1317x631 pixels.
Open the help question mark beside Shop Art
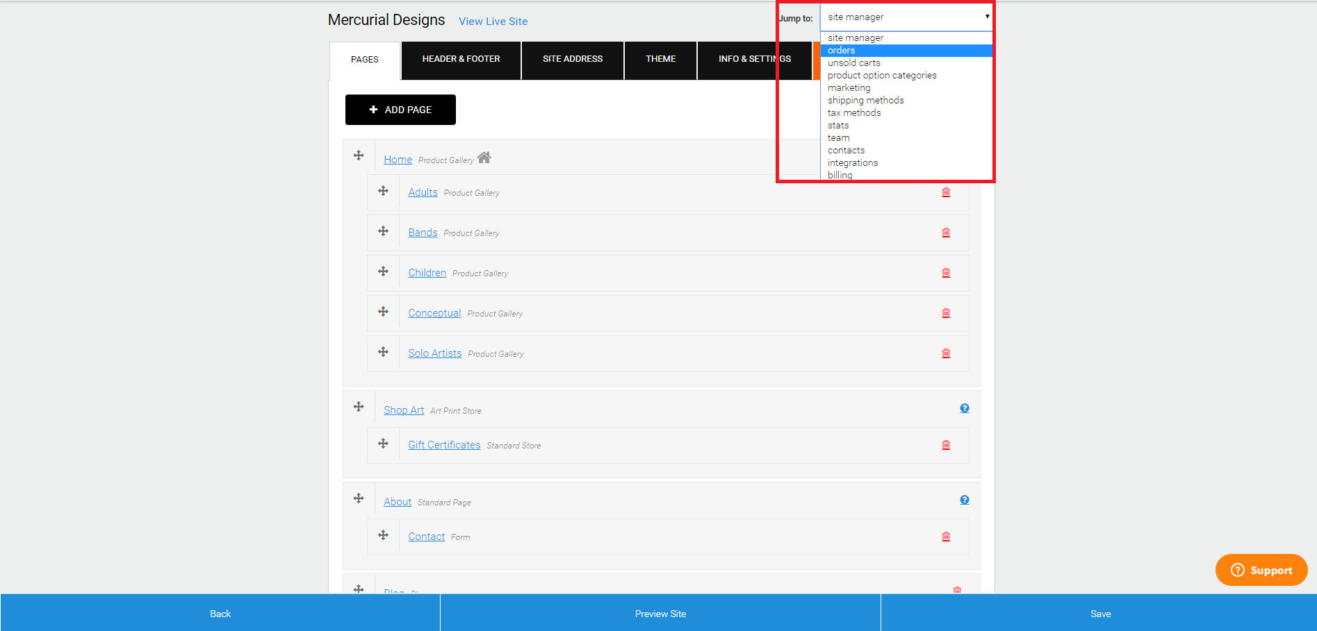(x=964, y=408)
